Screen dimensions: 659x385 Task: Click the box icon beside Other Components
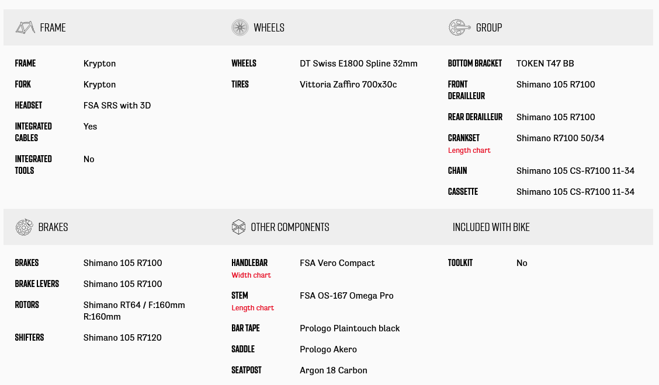(x=238, y=227)
